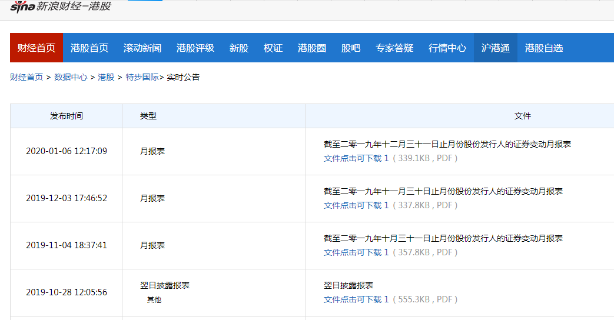Select the date 2019-12-03 17:46:52

(x=67, y=198)
